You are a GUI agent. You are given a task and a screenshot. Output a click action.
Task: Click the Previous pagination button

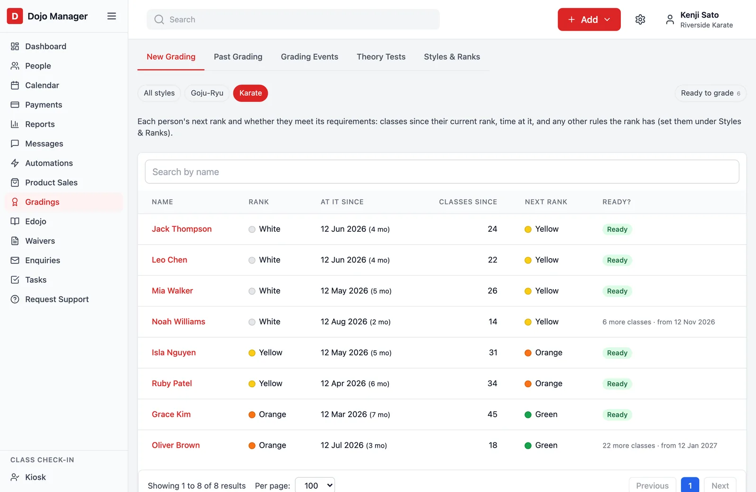652,485
